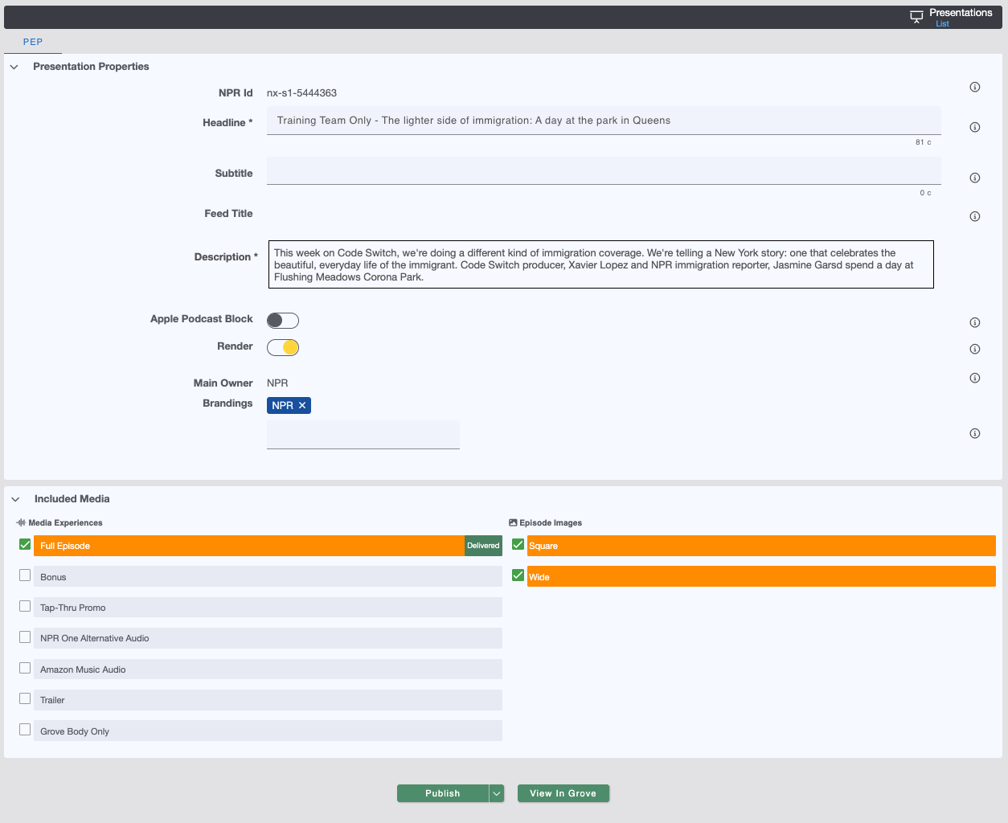The width and height of the screenshot is (1008, 823).
Task: Click the 0 c subtitle character count
Action: [925, 193]
